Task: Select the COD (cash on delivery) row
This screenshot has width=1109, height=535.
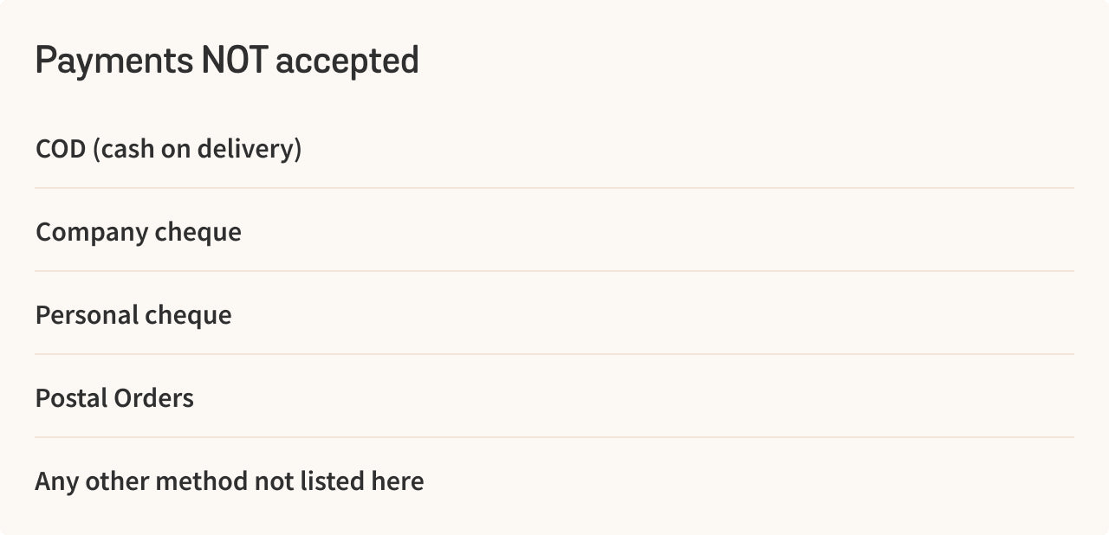Action: click(x=554, y=148)
